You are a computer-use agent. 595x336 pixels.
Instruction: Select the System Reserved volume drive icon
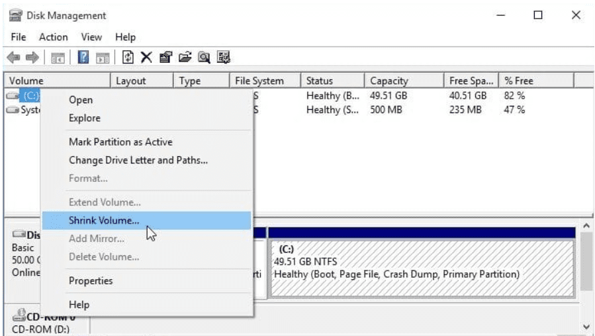tap(13, 110)
